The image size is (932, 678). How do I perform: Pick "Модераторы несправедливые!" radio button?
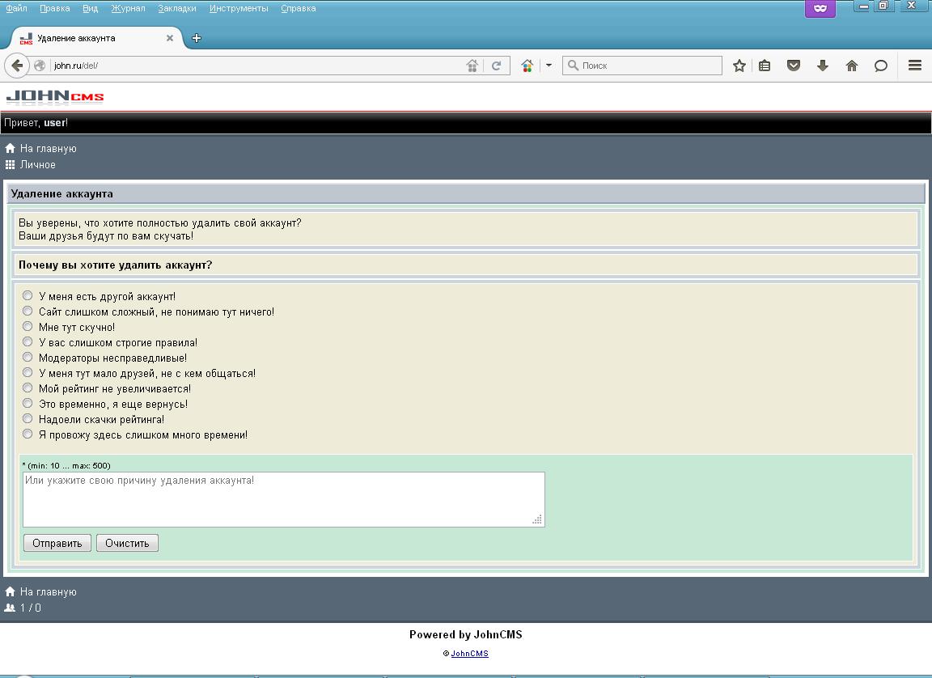28,357
